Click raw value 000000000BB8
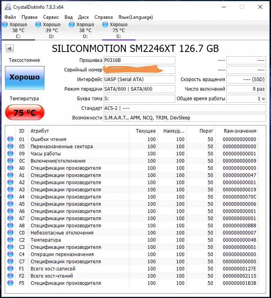The image size is (271, 298). (x=240, y=226)
